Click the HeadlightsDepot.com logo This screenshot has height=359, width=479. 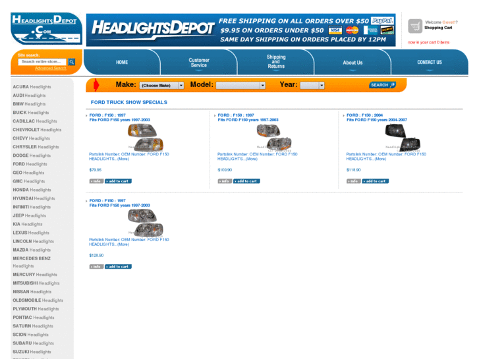[x=46, y=29]
